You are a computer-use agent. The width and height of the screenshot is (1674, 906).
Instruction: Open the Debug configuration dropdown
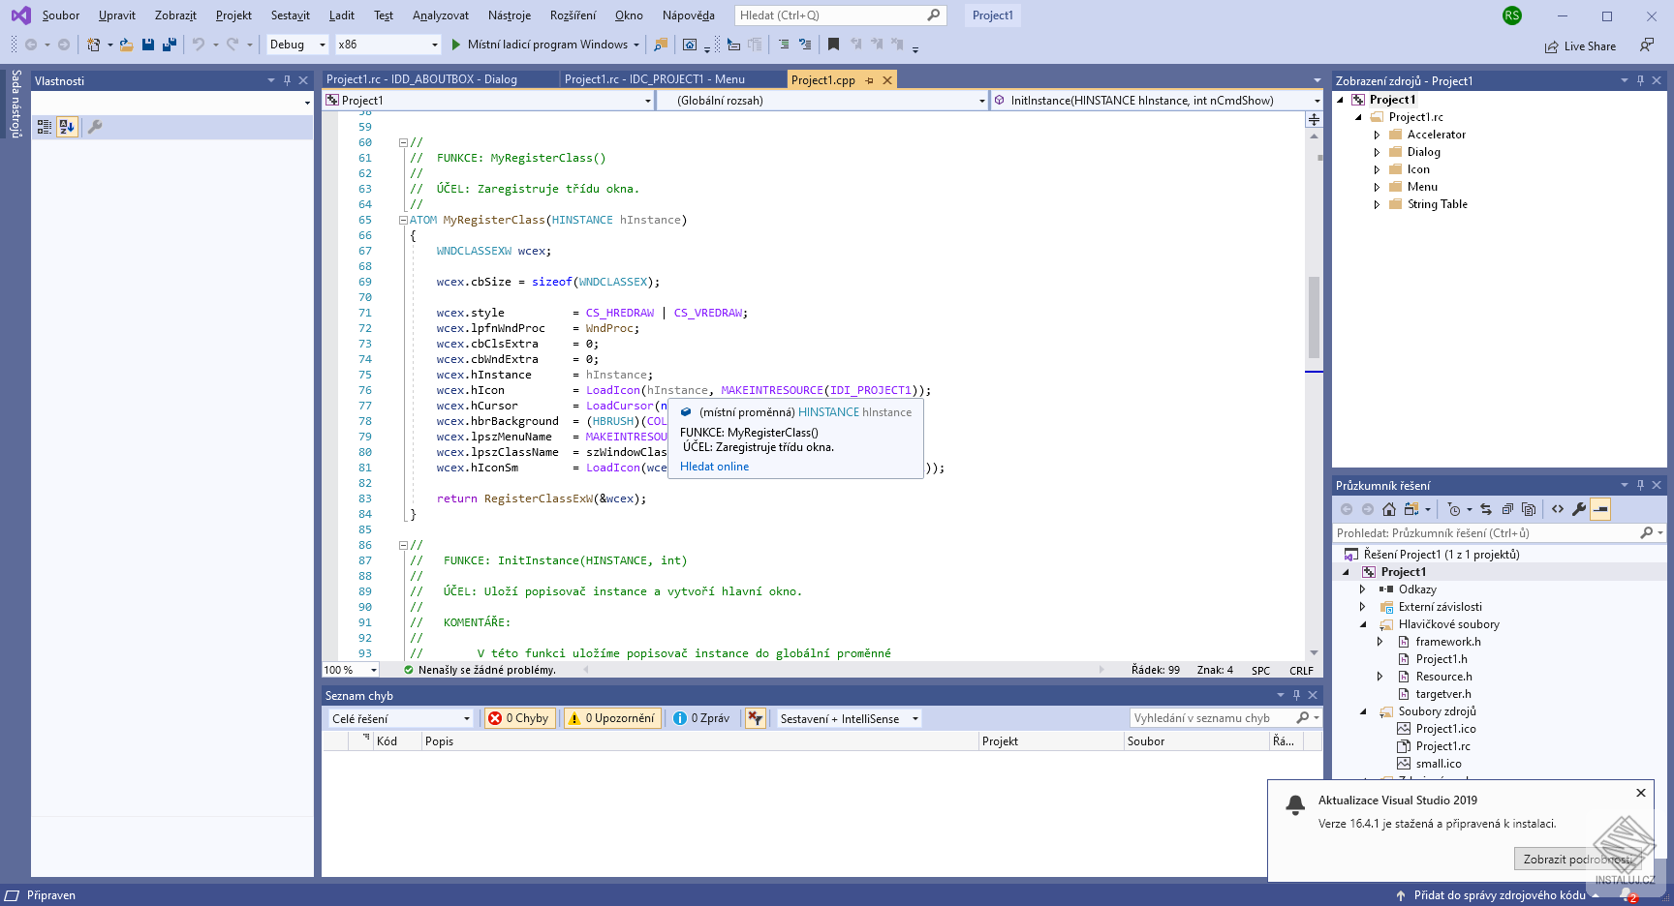[295, 45]
